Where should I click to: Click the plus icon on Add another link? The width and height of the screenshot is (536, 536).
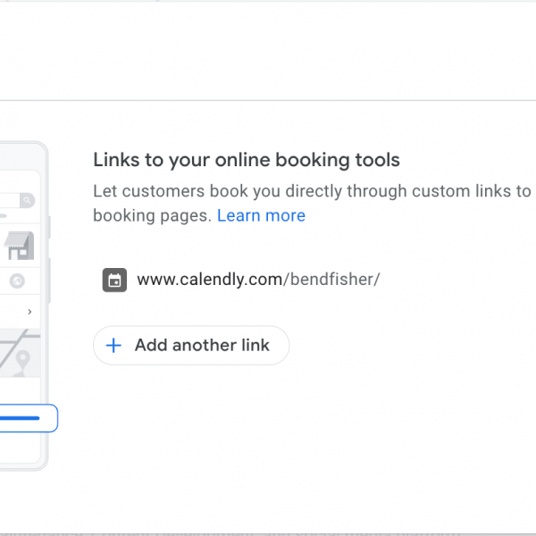(113, 346)
